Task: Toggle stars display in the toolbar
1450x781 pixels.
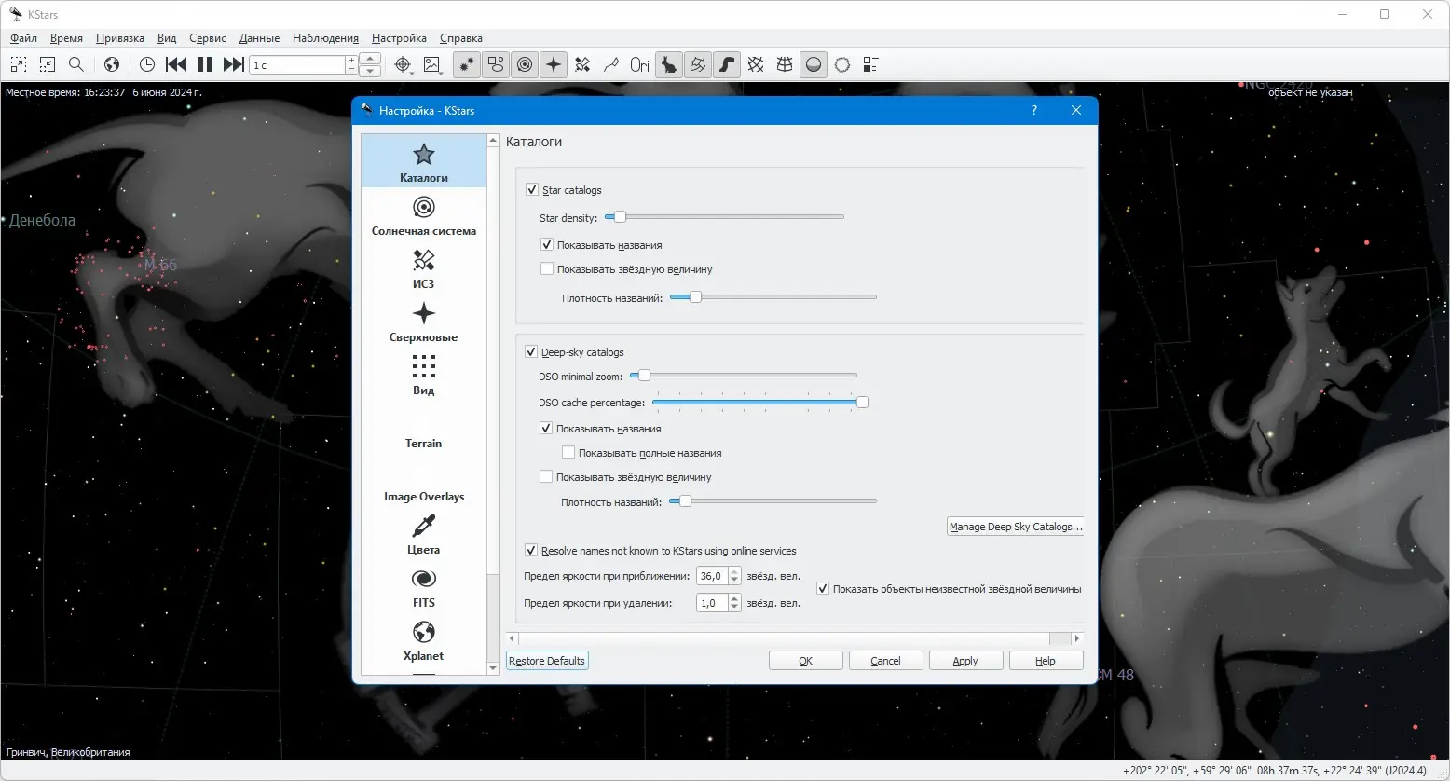Action: point(467,64)
